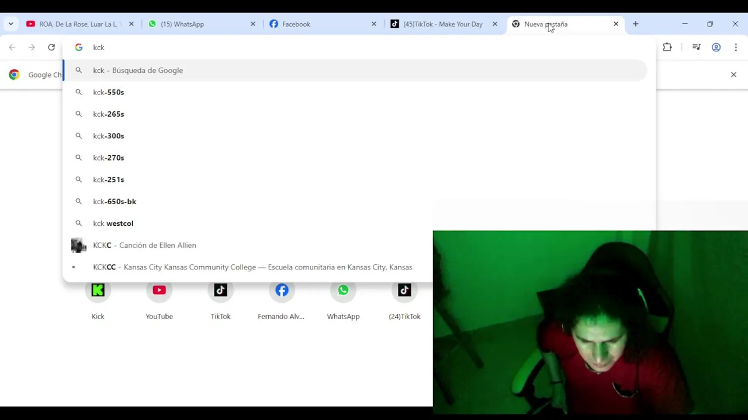748x420 pixels.
Task: Click the webcam overlay video
Action: pos(590,322)
